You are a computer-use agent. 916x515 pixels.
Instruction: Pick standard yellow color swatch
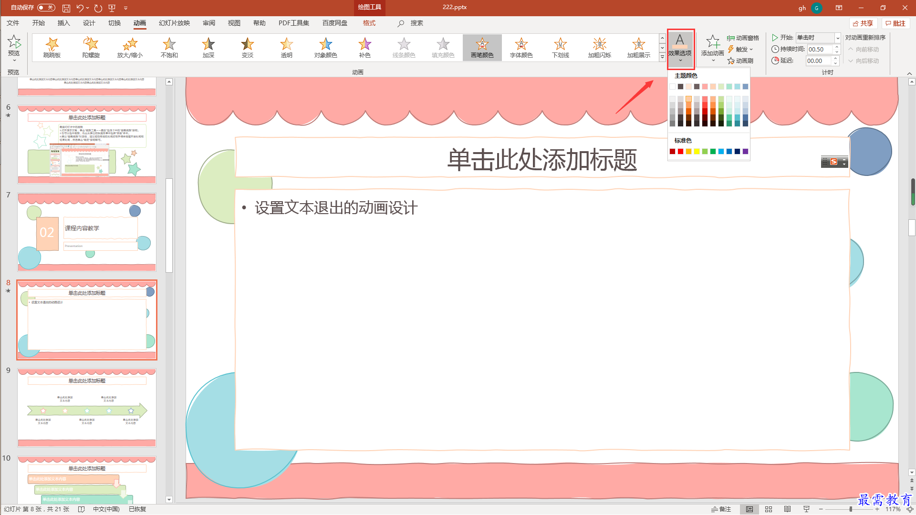[x=697, y=152]
